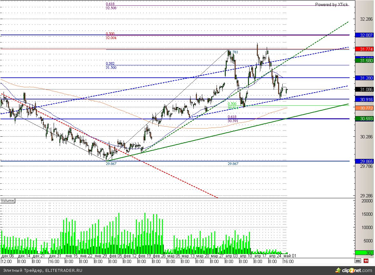Click the clip2net upload arrow icon

(338, 271)
